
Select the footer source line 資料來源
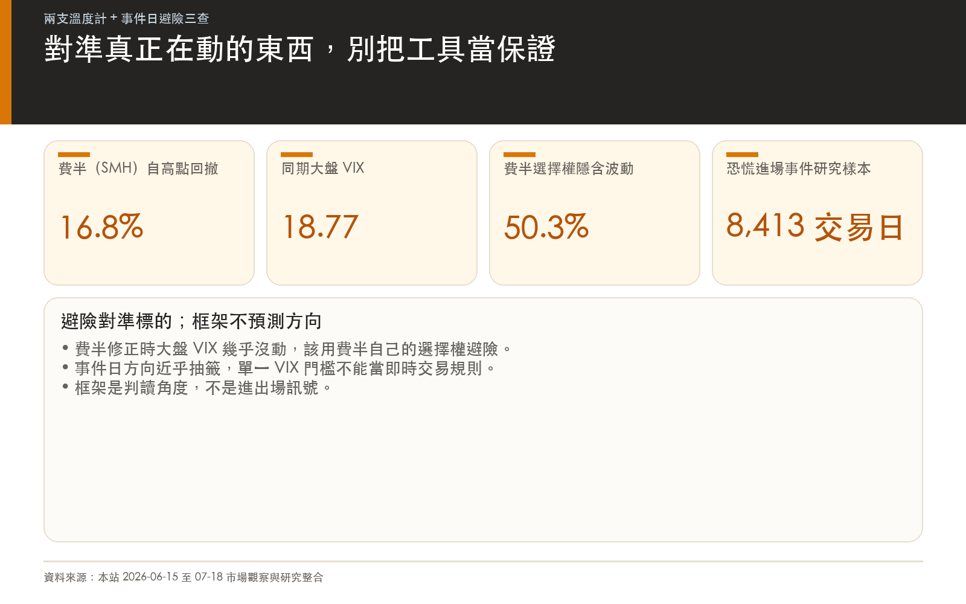coord(184,577)
